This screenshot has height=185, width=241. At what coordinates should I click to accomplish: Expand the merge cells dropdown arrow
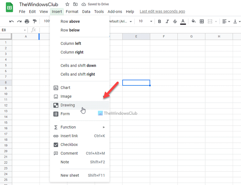coord(216,22)
